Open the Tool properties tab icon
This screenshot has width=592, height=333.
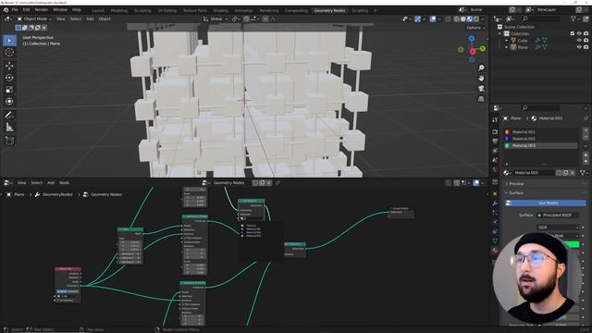(x=495, y=120)
